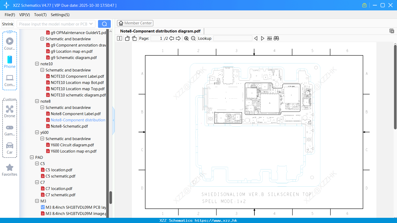Screen dimensions: 397x223
Task: Open Member Center
Action: pos(135,23)
